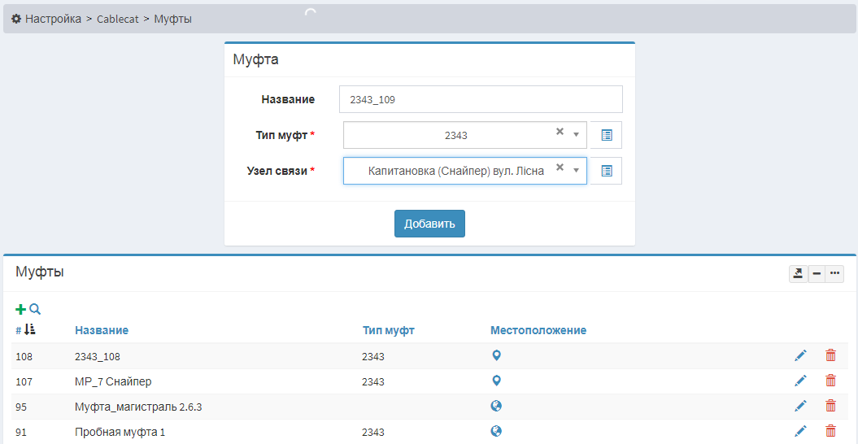Click the search magnifier icon above the table
858x444 pixels.
point(35,309)
